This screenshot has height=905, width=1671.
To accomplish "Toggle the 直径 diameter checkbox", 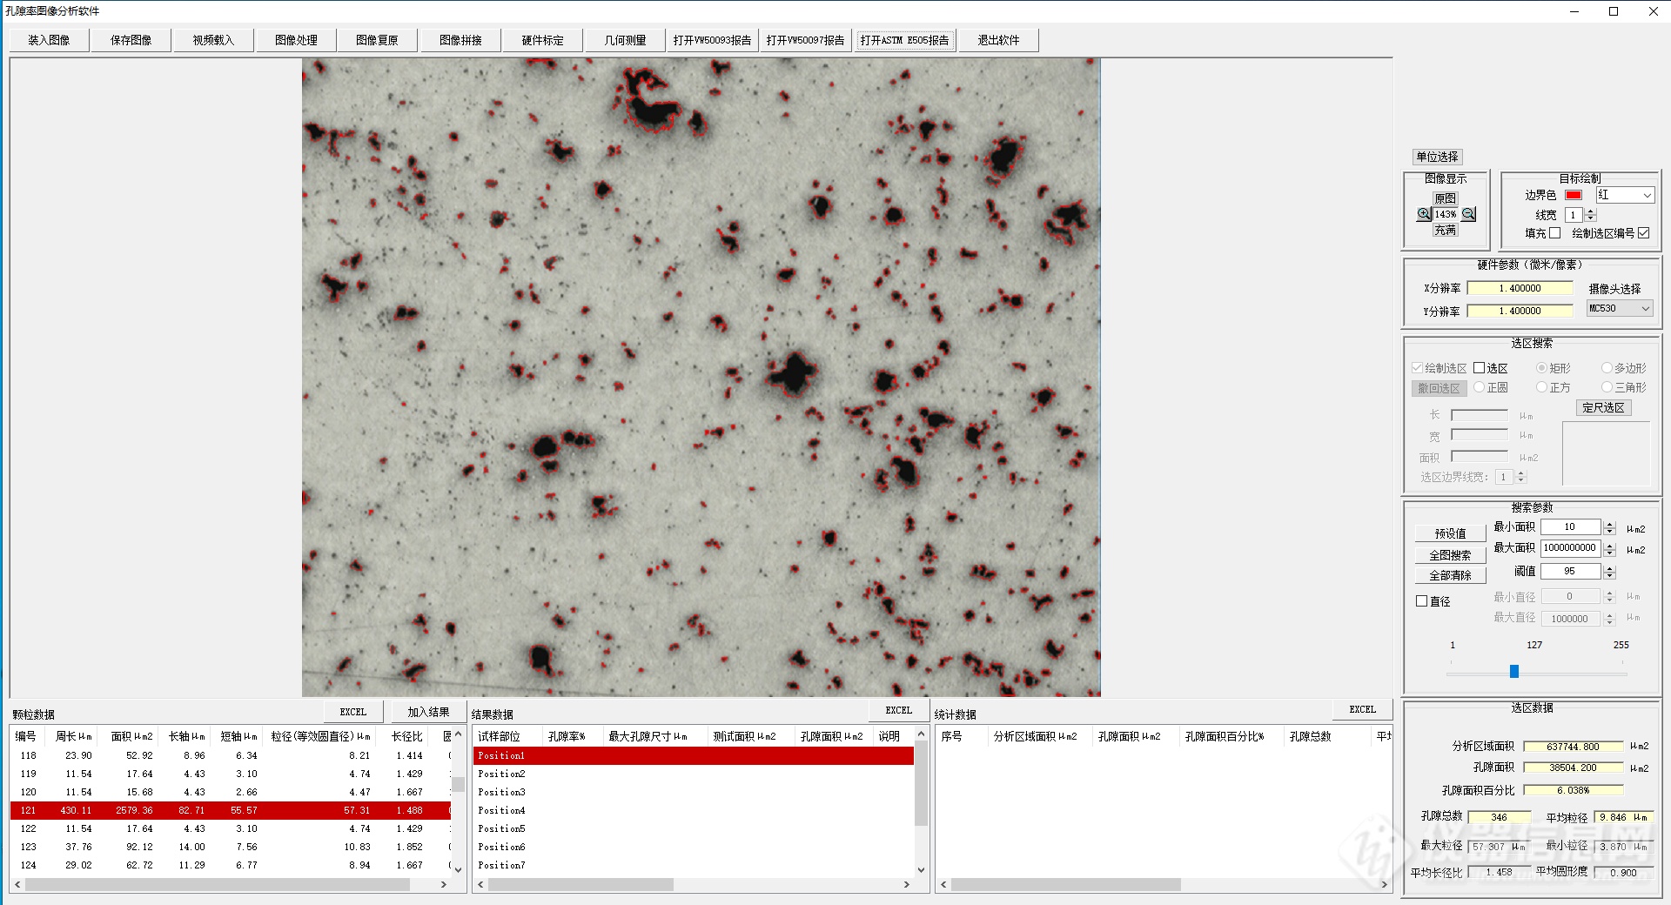I will [1422, 601].
